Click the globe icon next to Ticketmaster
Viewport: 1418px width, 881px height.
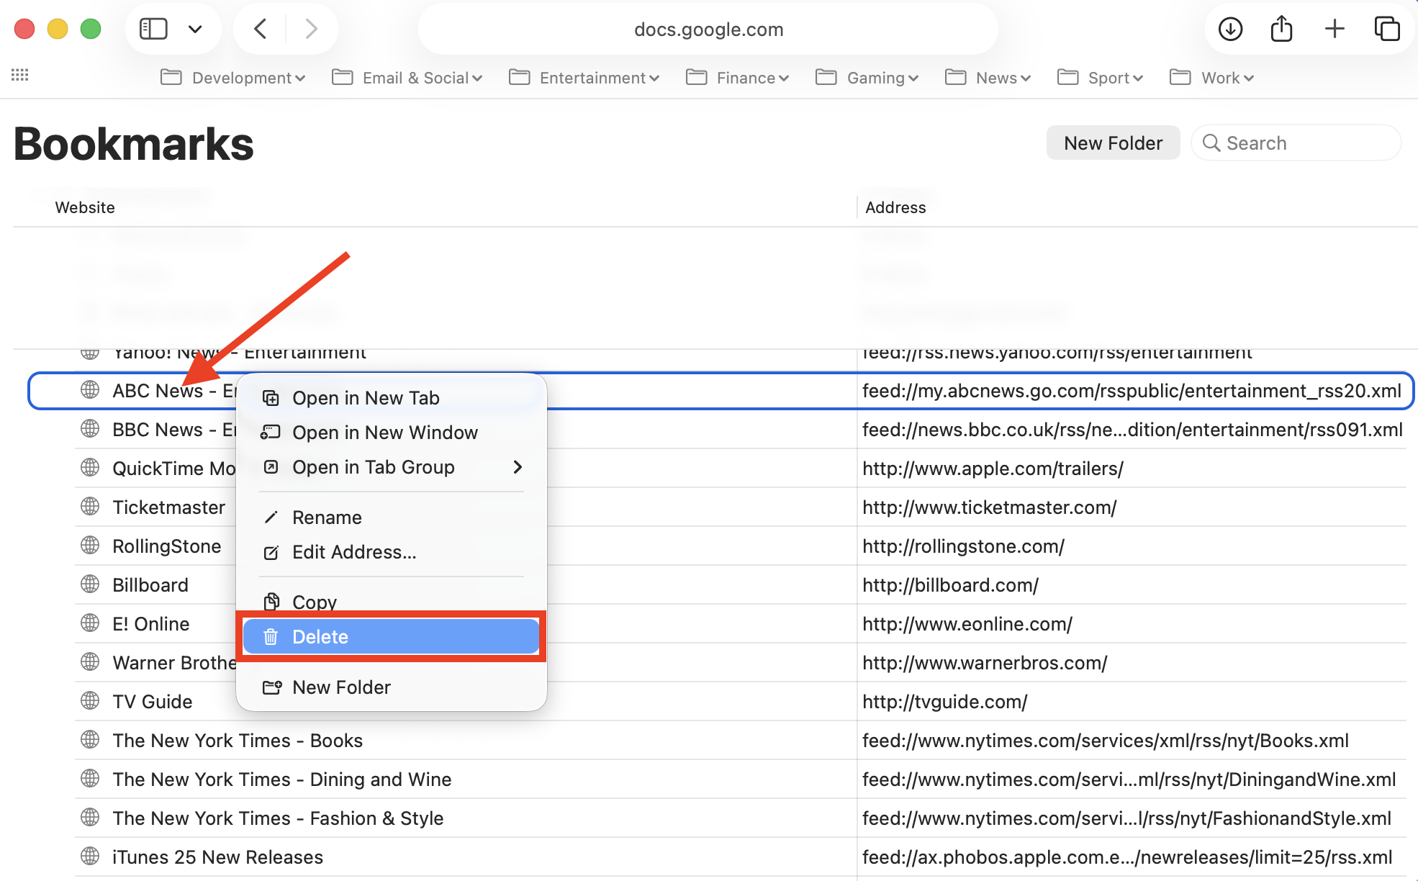click(x=89, y=507)
